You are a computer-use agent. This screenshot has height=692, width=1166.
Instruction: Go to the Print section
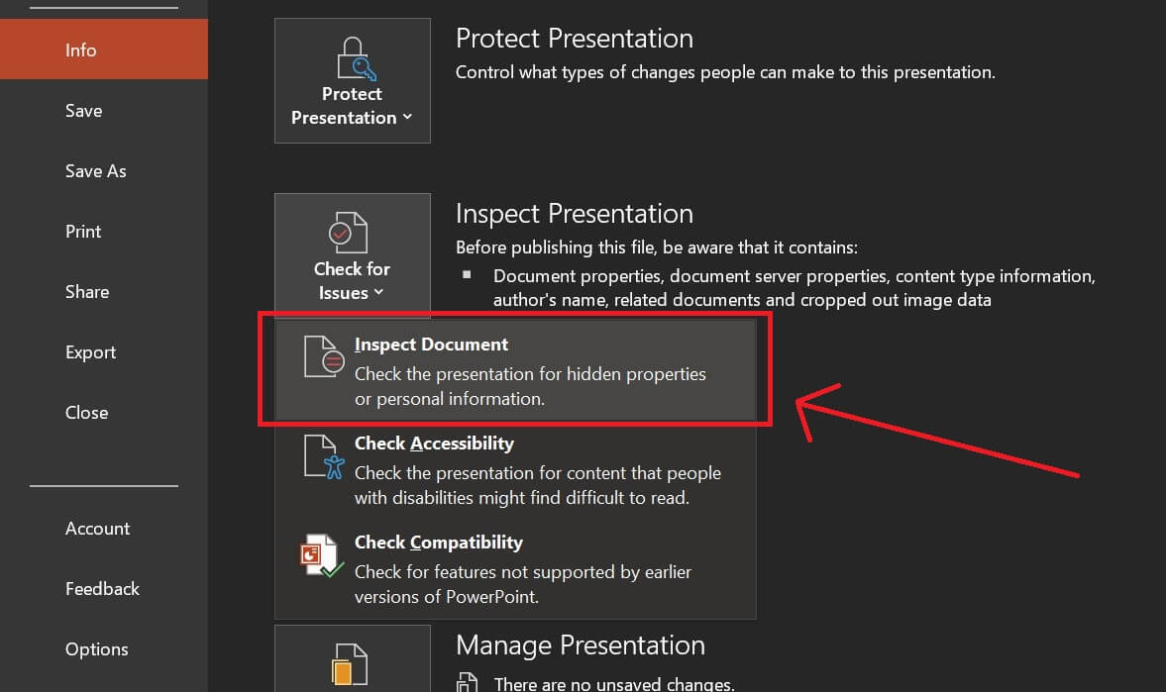[x=82, y=231]
